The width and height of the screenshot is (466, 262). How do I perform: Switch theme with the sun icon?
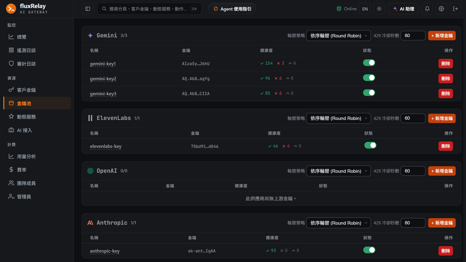tap(379, 9)
